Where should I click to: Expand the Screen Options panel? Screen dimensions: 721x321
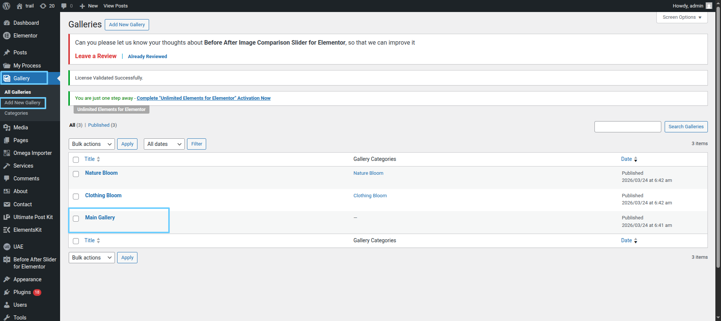point(682,17)
